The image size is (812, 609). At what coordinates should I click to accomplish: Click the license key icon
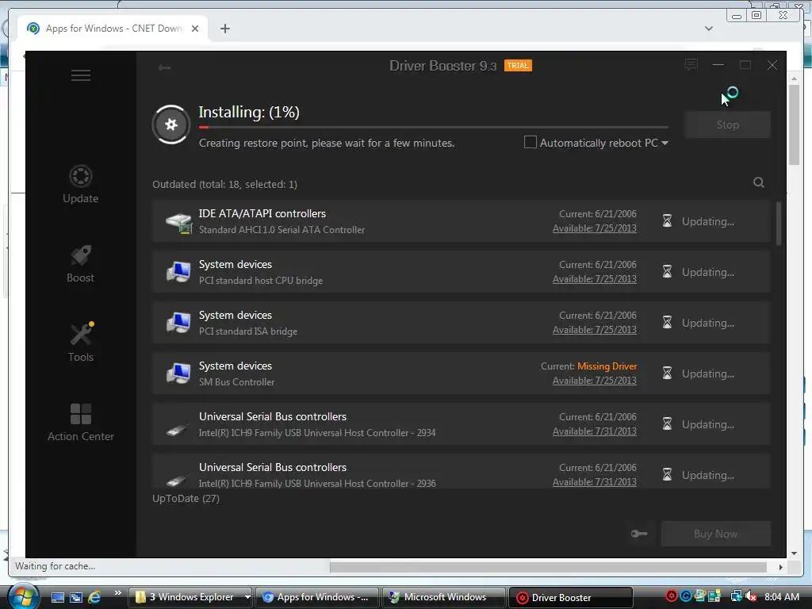point(639,534)
